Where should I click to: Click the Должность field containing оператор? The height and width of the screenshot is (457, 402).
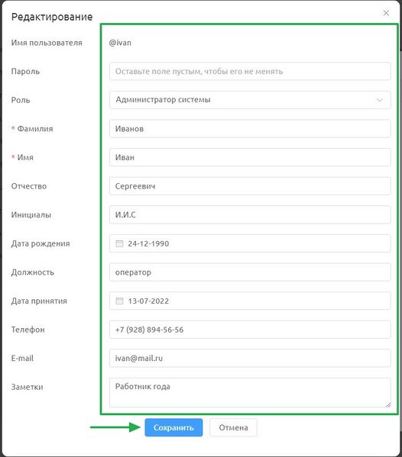[250, 272]
